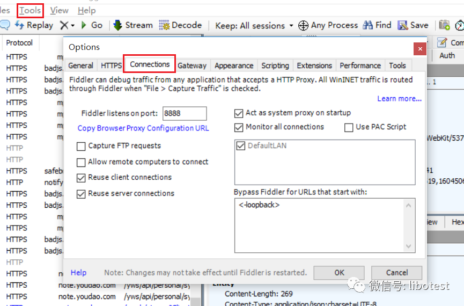The image size is (464, 306).
Task: Open the Tools menu
Action: click(30, 11)
